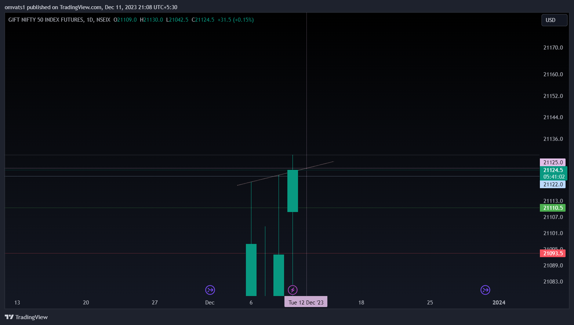Click the 21170.0 price scale value
Screen dimensions: 574x325
(x=553, y=48)
